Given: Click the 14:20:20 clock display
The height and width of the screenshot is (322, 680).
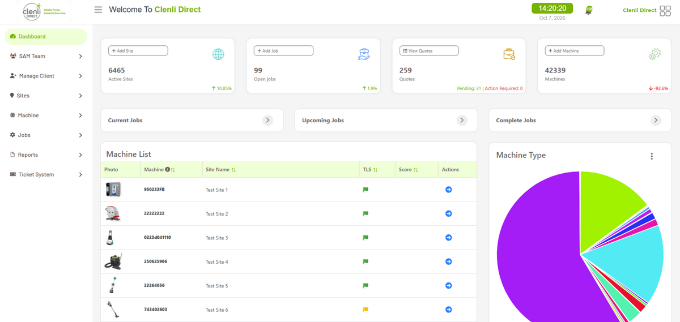Looking at the screenshot, I should coord(552,8).
